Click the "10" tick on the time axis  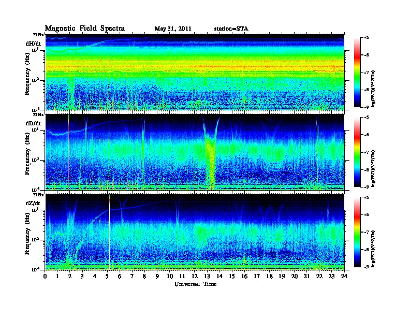pos(170,277)
